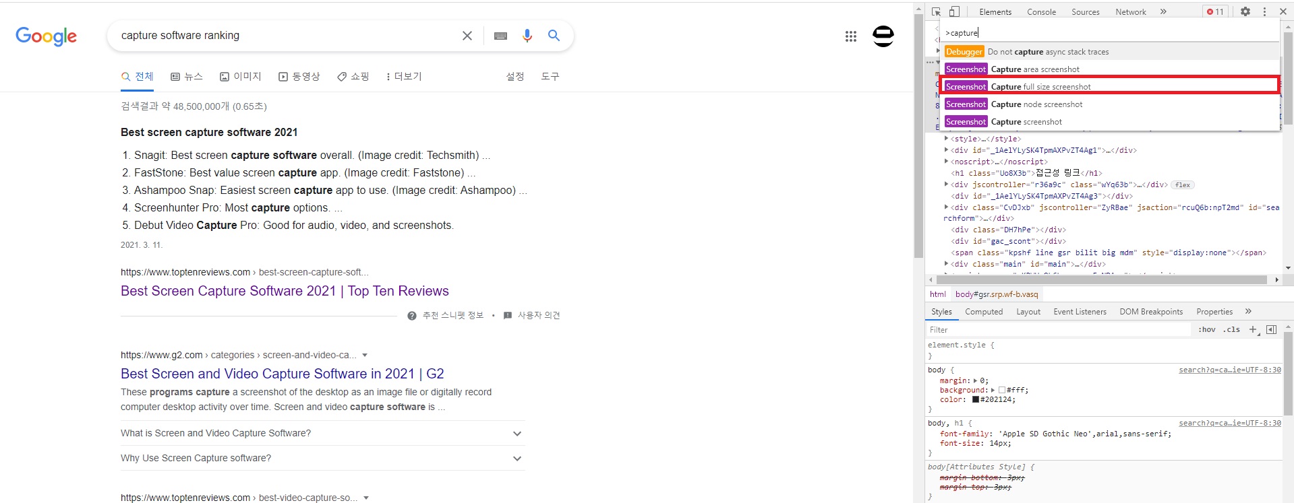The height and width of the screenshot is (503, 1294).
Task: Open the 더보기 menu
Action: (404, 77)
